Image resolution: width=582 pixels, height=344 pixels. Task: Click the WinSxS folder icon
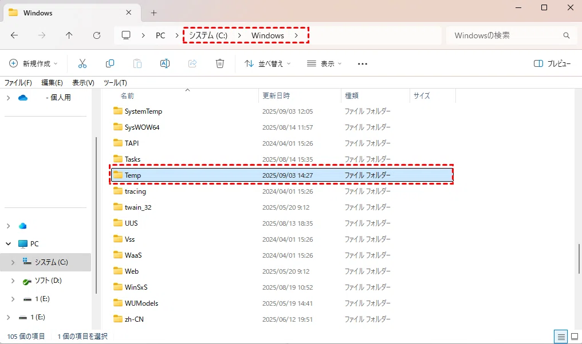point(117,287)
